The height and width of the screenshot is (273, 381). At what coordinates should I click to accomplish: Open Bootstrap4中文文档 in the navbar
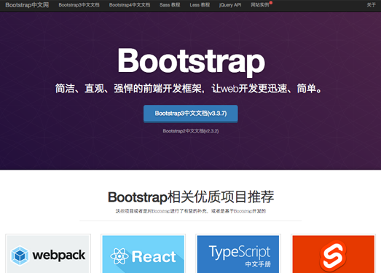(x=130, y=5)
